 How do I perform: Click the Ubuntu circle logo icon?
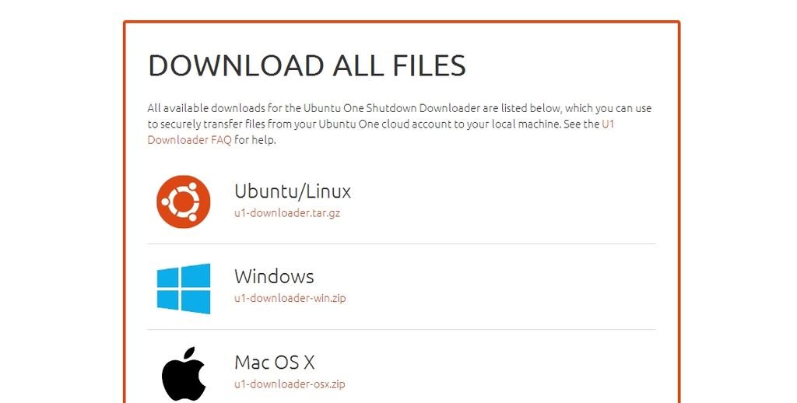click(184, 201)
